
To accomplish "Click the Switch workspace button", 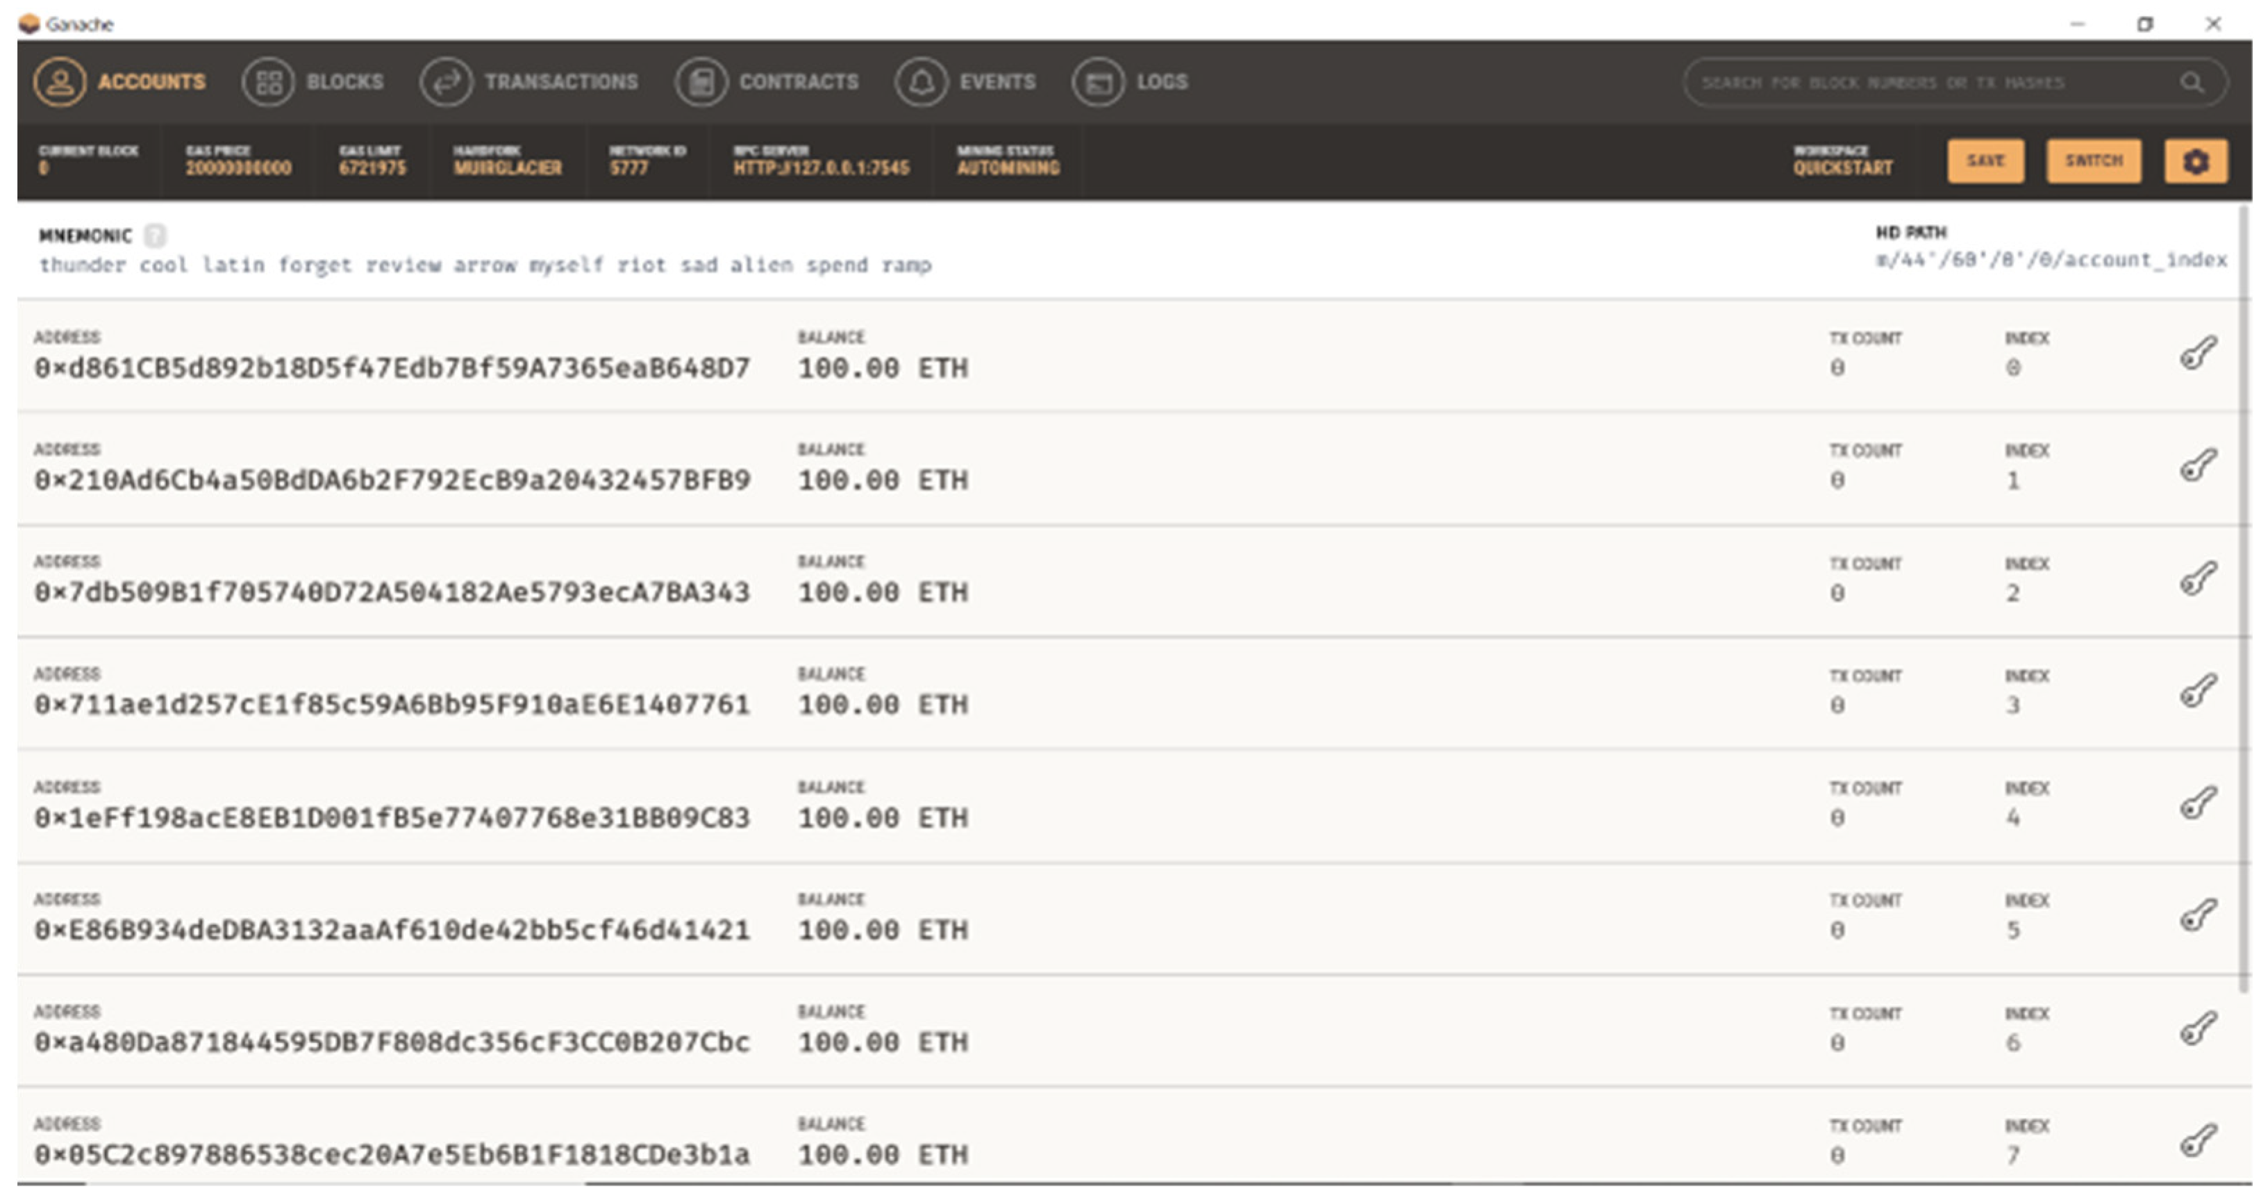I will coord(2093,161).
